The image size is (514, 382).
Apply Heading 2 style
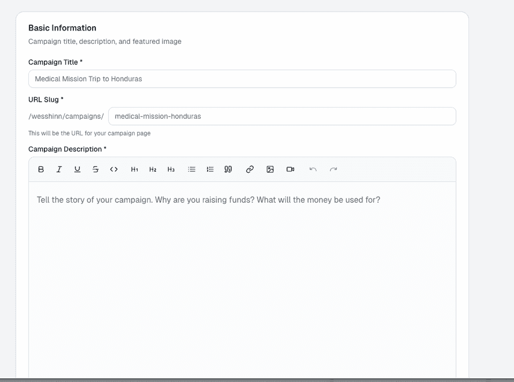153,170
